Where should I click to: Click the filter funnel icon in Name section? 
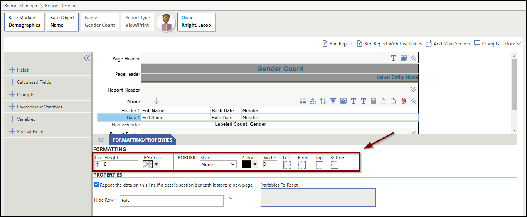(x=333, y=101)
